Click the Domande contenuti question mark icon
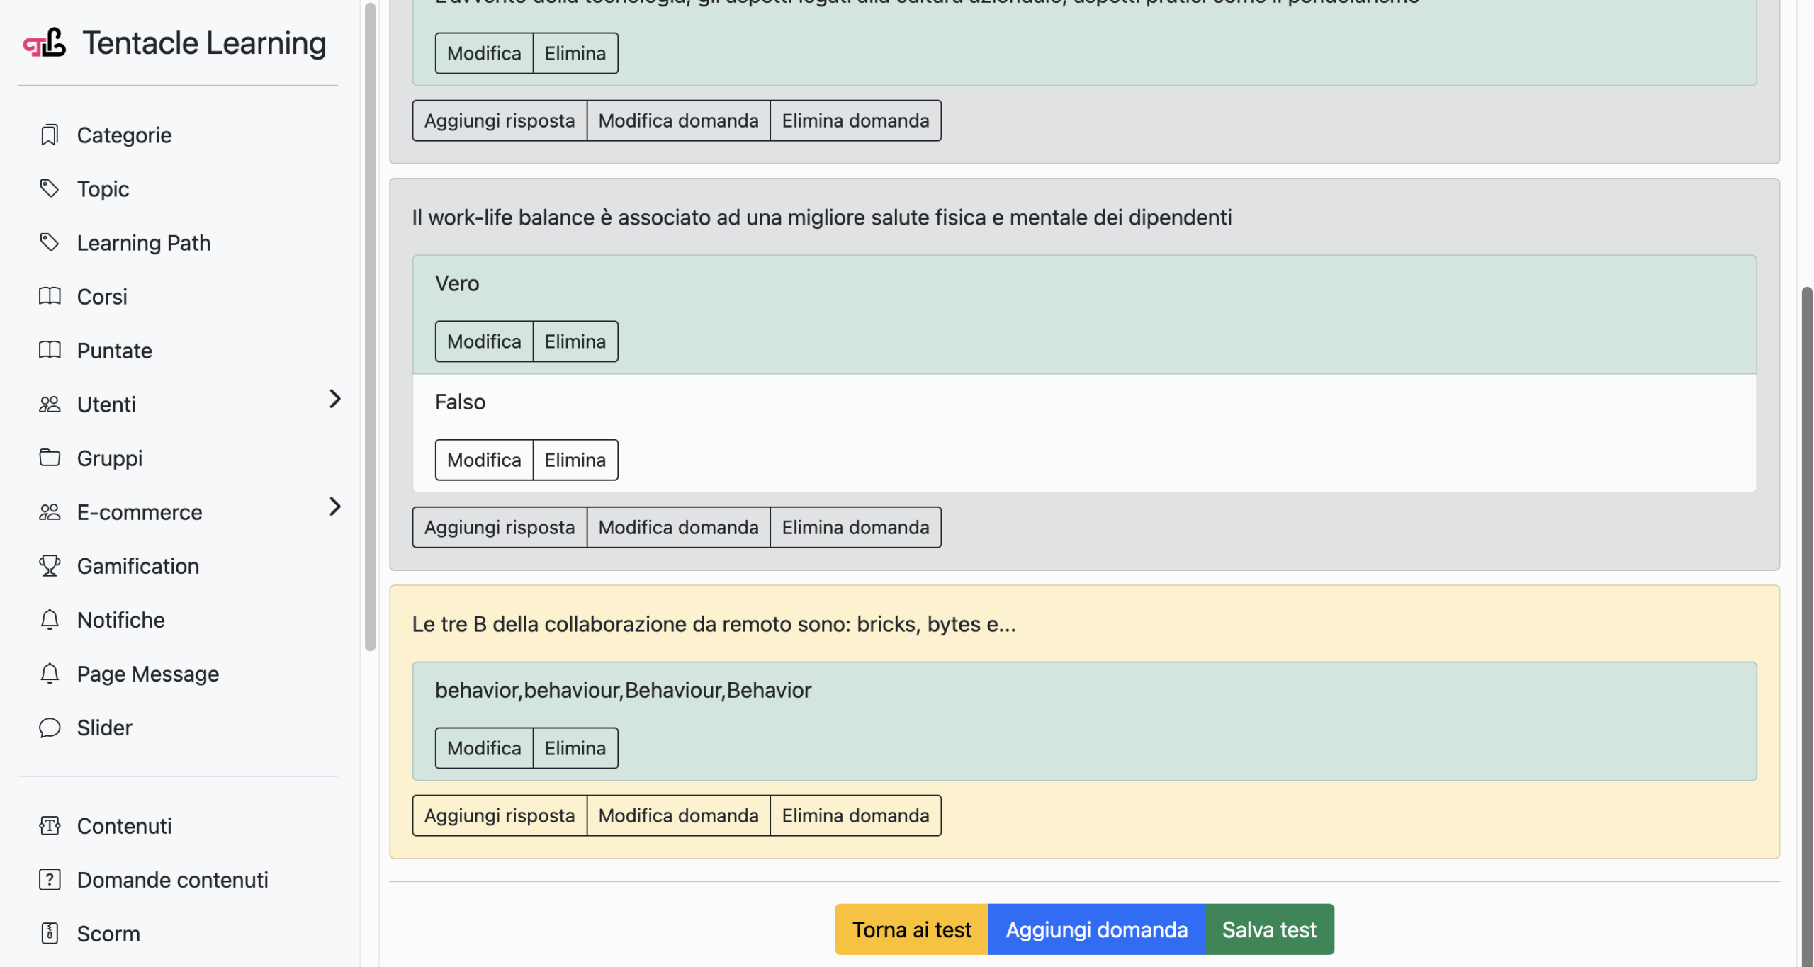Screen dimensions: 1814x967 [49, 879]
